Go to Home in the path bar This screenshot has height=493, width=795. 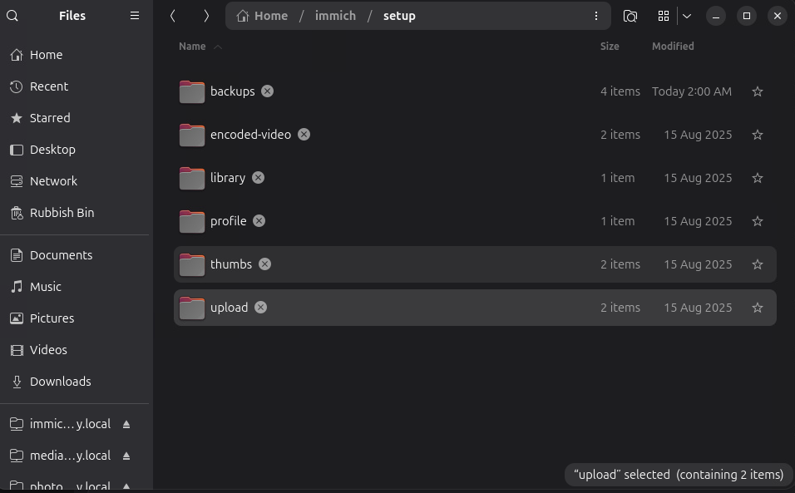pos(262,16)
